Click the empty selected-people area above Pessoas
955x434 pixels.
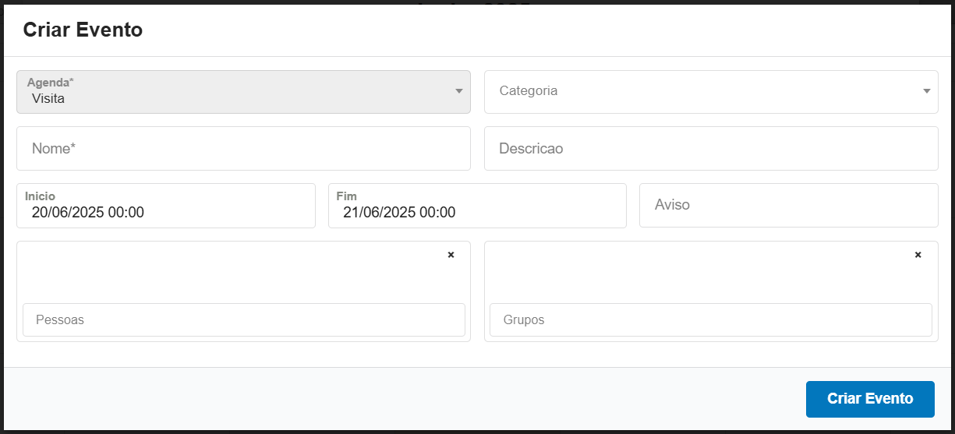point(234,273)
